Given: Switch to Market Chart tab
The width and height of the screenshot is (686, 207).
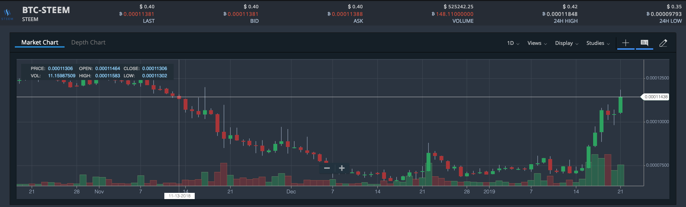Looking at the screenshot, I should pos(40,42).
